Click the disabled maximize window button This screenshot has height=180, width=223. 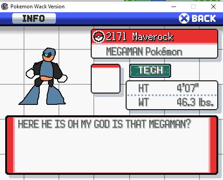pos(193,7)
